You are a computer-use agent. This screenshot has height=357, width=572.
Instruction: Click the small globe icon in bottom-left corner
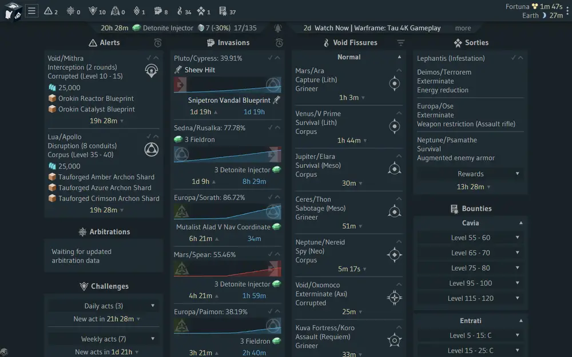(x=3, y=352)
